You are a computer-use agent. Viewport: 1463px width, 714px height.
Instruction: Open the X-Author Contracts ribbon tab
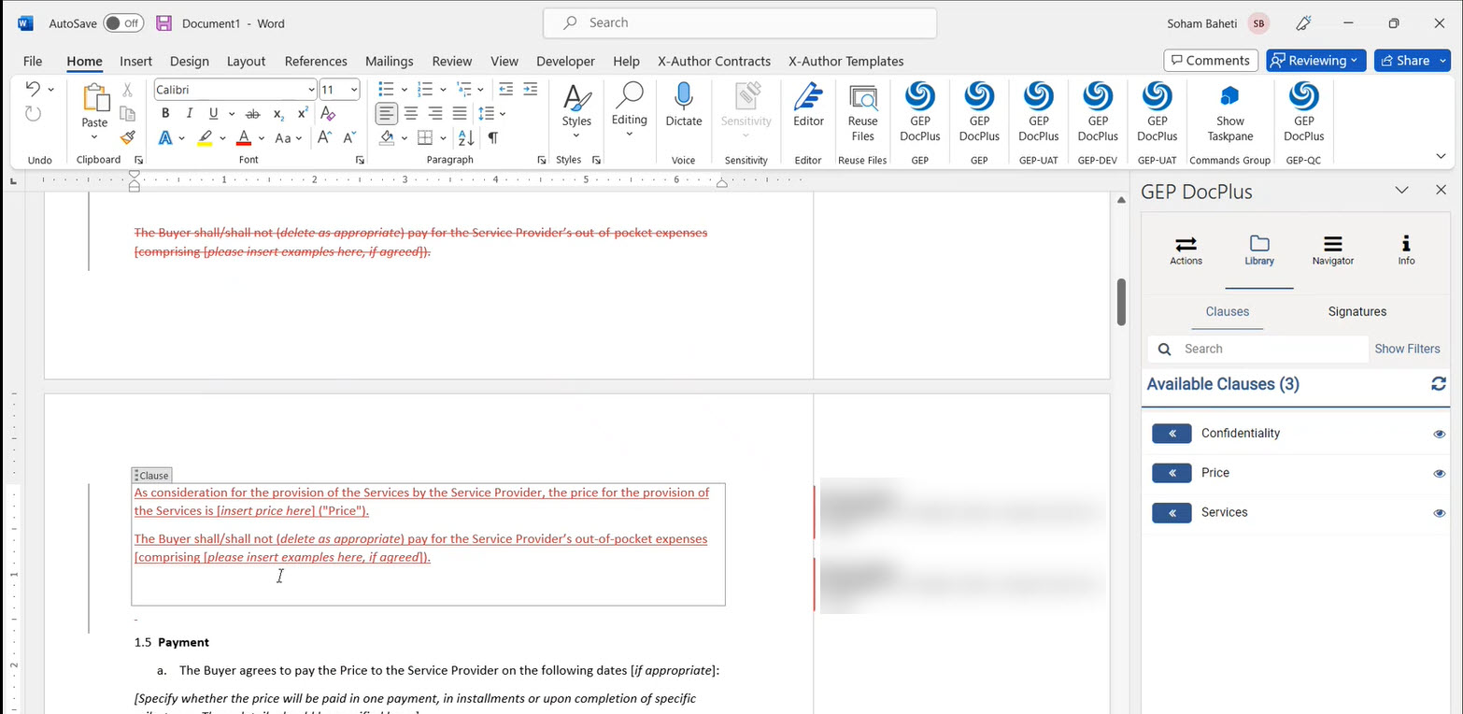[x=714, y=62]
